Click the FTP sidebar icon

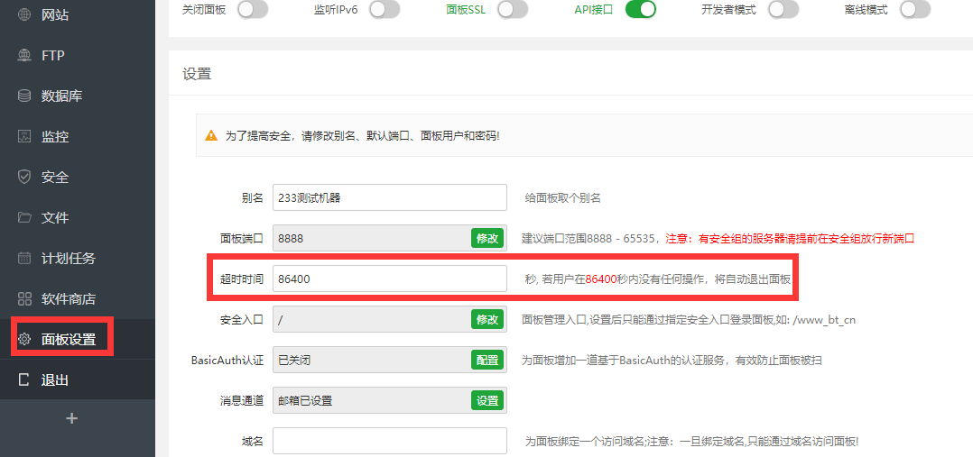pos(24,55)
